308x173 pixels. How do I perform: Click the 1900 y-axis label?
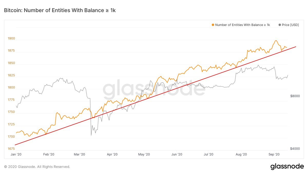point(12,39)
